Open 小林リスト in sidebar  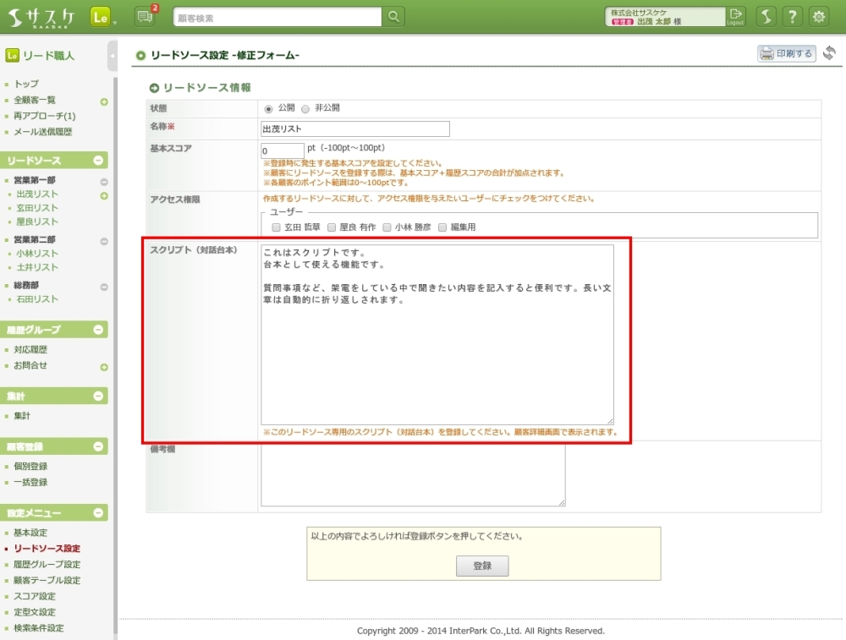[x=37, y=254]
